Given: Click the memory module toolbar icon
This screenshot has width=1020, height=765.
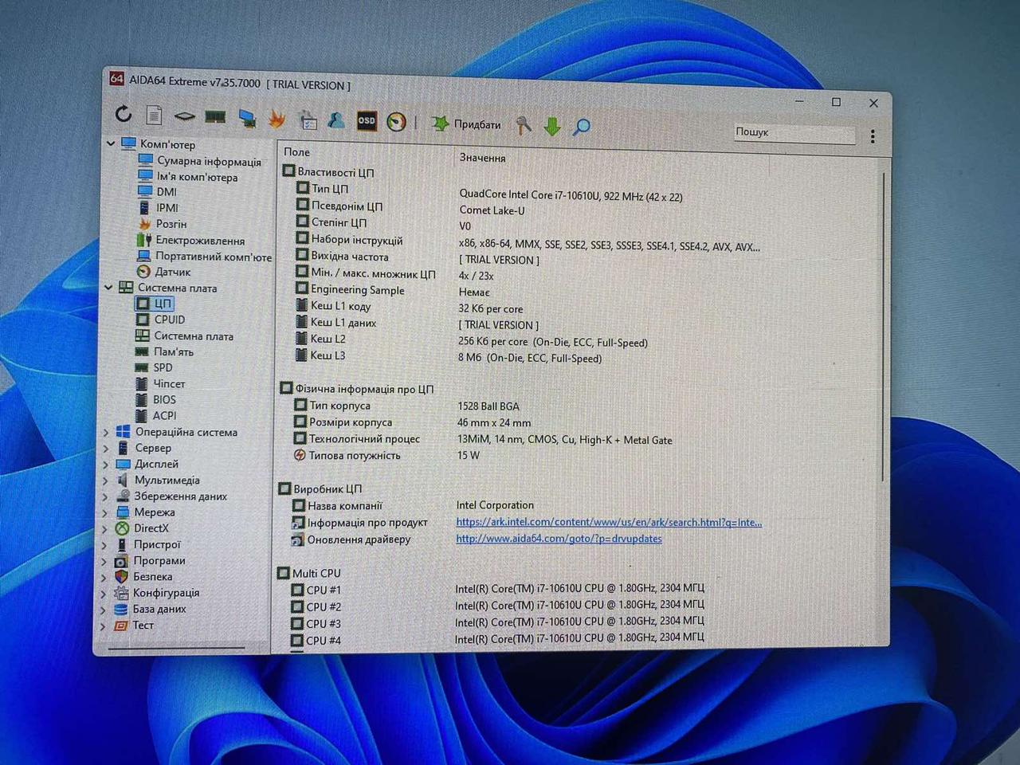Looking at the screenshot, I should coord(215,117).
